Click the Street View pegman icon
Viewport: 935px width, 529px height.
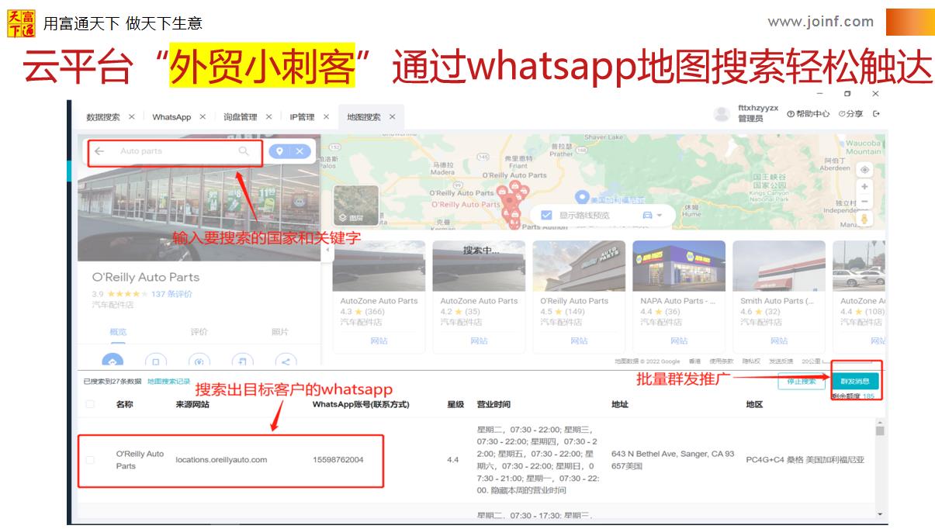pyautogui.click(x=864, y=220)
